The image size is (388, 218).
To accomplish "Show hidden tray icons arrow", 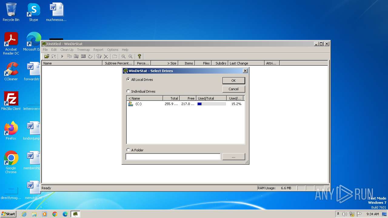I will pyautogui.click(x=338, y=214).
